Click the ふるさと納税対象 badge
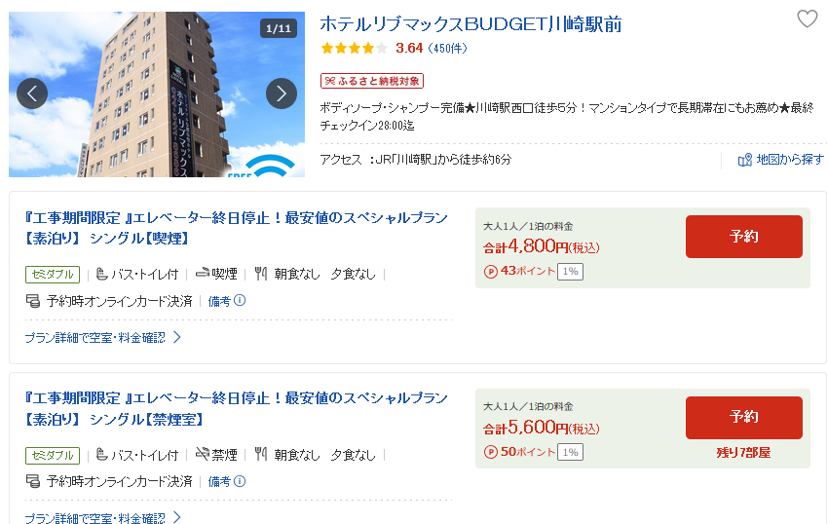Image resolution: width=828 pixels, height=524 pixels. (x=372, y=81)
